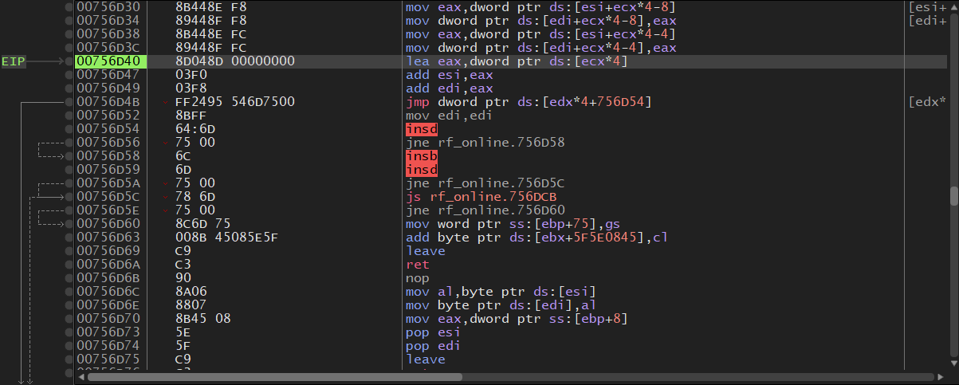Toggle breakpoint dot beside address 00756D4B

coord(69,102)
